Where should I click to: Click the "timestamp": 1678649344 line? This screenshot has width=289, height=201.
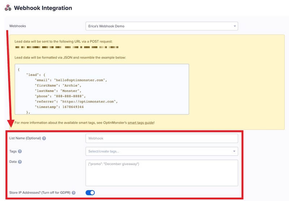tap(59, 107)
